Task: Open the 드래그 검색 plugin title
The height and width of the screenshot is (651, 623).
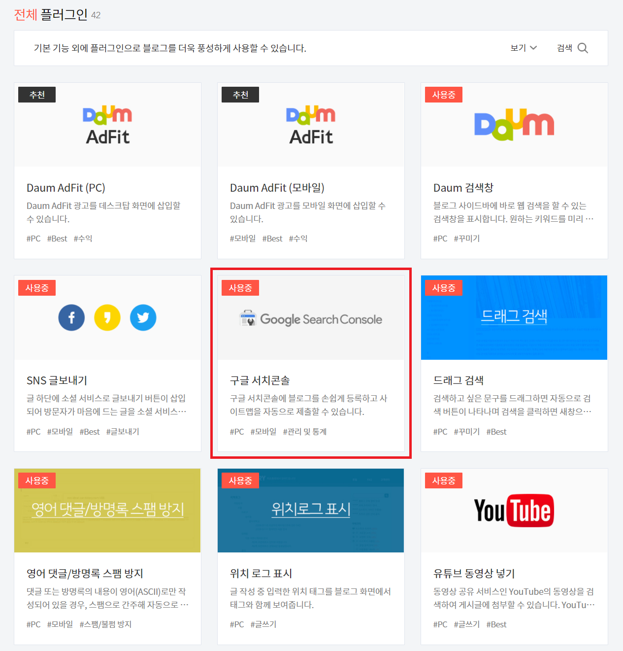Action: (x=459, y=380)
